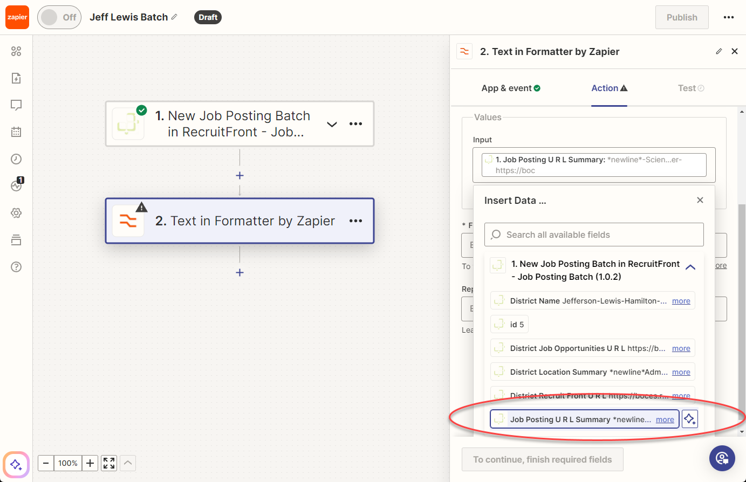Open the versions stack sidebar icon
The image size is (746, 482).
(16, 240)
